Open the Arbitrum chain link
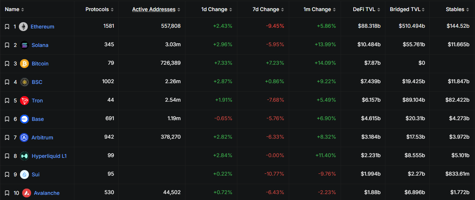The width and height of the screenshot is (475, 200). (42, 138)
